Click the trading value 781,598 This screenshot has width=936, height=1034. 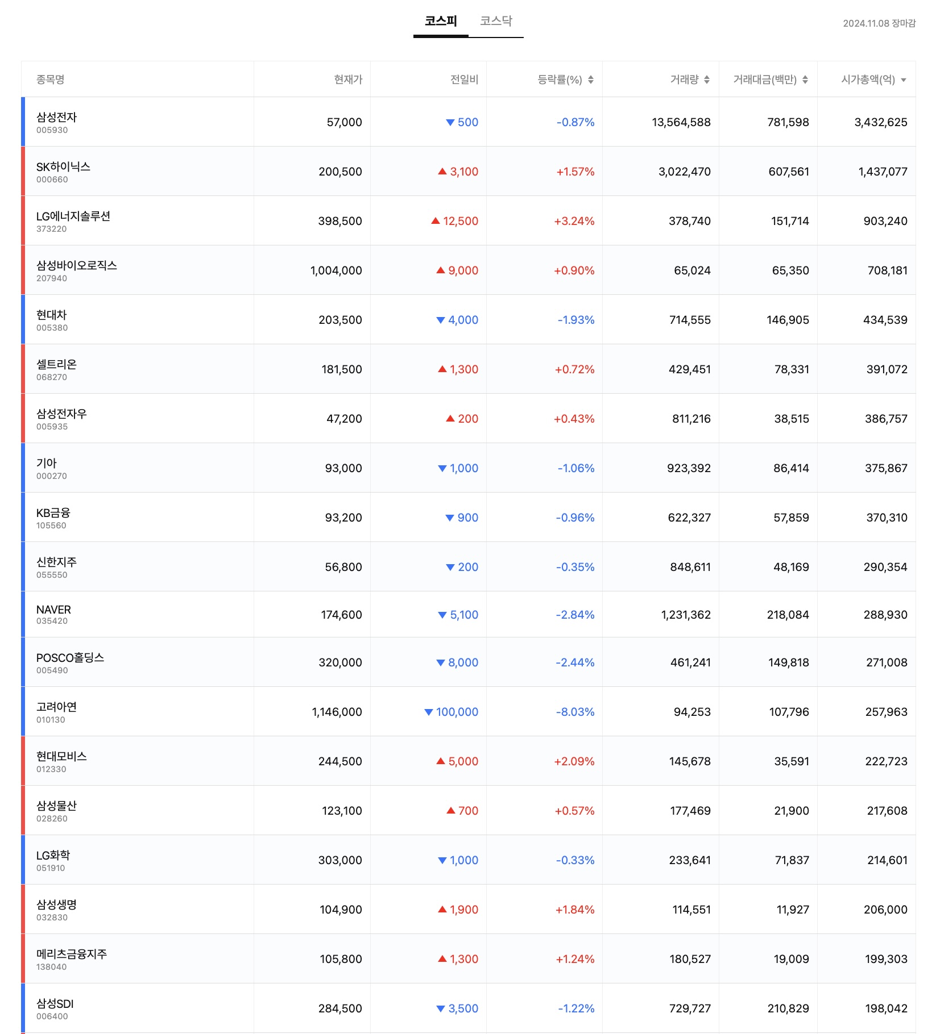click(788, 122)
